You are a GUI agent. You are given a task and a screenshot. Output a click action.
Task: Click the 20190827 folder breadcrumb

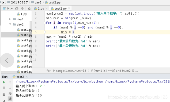18,2
